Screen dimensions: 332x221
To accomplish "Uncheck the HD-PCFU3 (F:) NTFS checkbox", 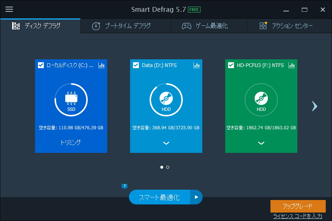I will tap(231, 65).
